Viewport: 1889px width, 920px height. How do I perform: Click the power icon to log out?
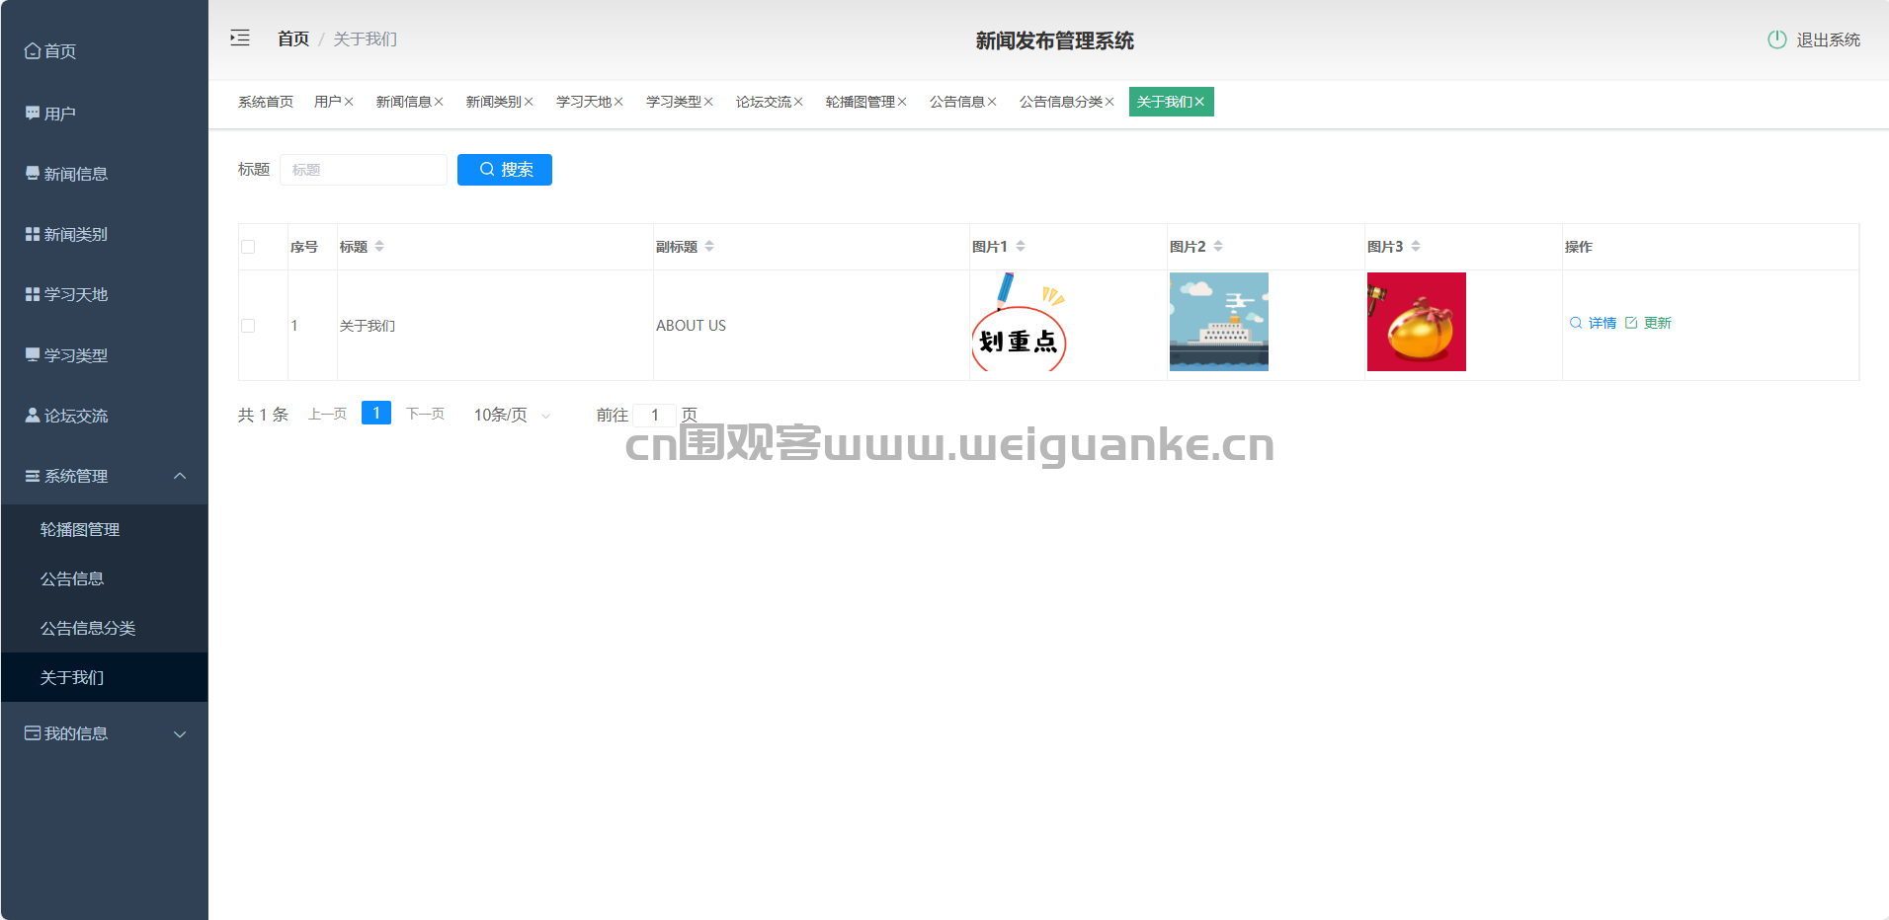point(1776,39)
